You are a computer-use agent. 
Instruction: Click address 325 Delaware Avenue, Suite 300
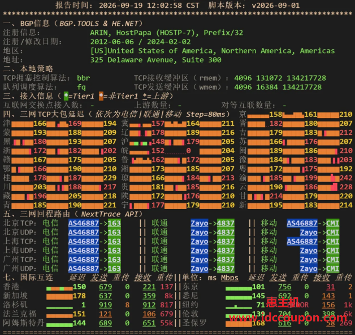tap(156, 60)
